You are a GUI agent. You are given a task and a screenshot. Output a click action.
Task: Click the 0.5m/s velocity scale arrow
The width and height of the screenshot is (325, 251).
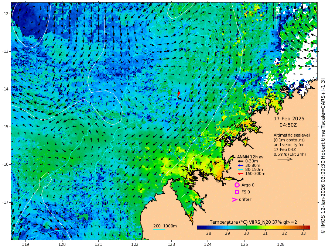pyautogui.click(x=285, y=159)
